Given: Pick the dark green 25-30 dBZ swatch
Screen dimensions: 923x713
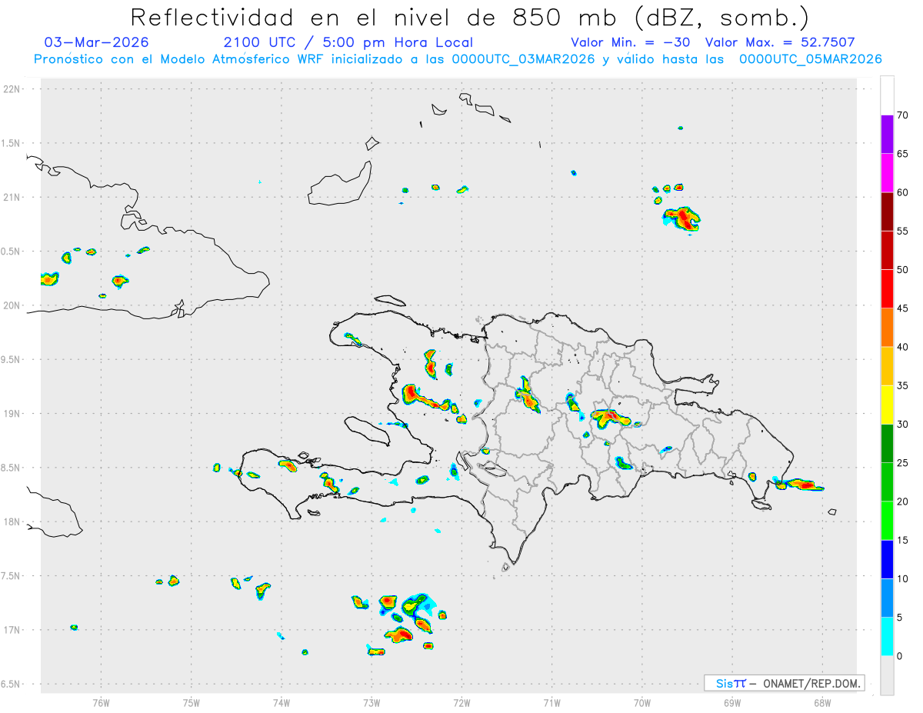Looking at the screenshot, I should (x=887, y=443).
